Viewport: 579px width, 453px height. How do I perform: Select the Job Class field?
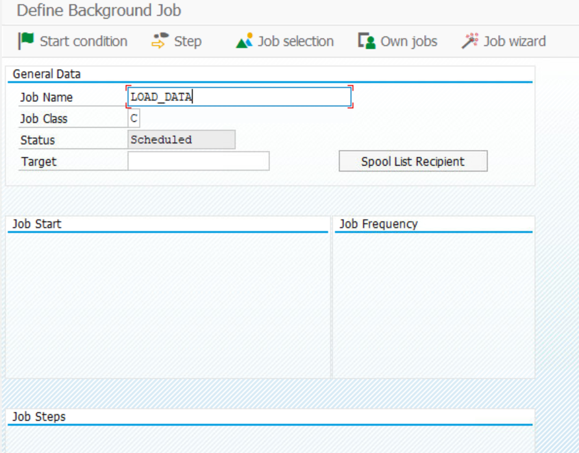tap(134, 119)
